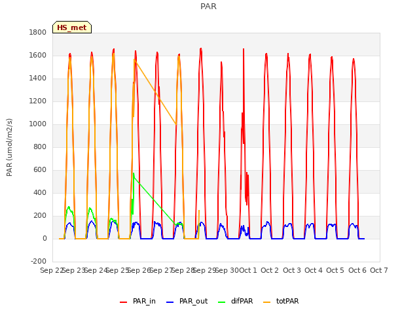Toggle the PAR_out legend entry
The height and width of the screenshot is (314, 419).
(187, 301)
